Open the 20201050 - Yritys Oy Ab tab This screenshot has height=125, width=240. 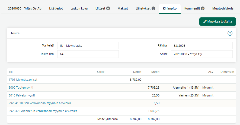click(x=25, y=9)
